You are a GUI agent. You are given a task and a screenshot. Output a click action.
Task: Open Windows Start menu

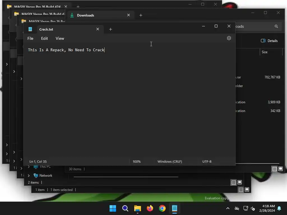point(113,208)
